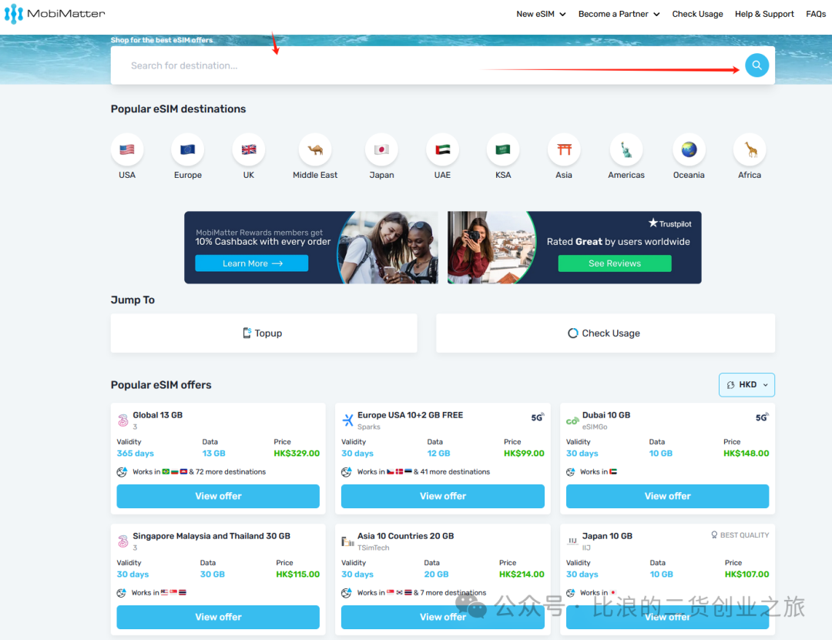The width and height of the screenshot is (832, 640).
Task: Choose the Japan flag destination
Action: 381,149
